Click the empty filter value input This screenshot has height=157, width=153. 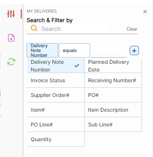[108, 50]
